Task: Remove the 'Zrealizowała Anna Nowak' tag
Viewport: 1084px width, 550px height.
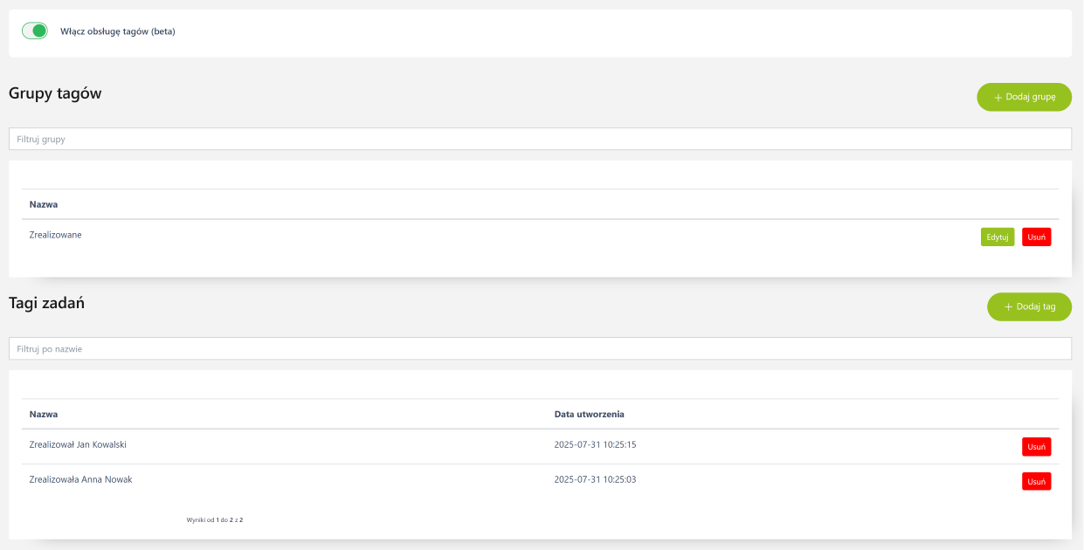Action: [1036, 481]
